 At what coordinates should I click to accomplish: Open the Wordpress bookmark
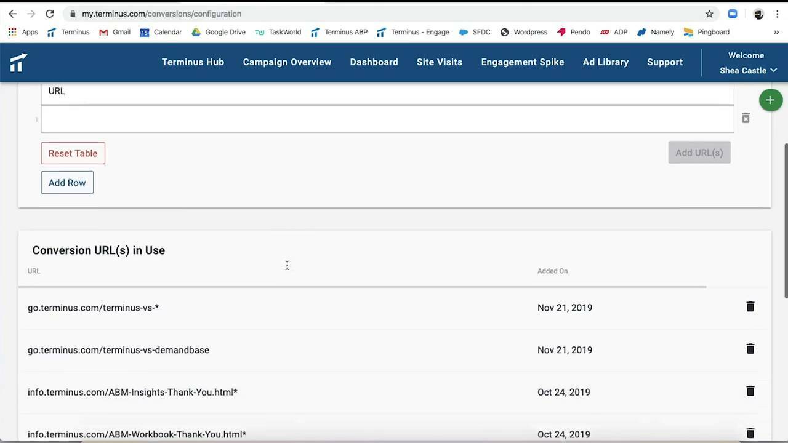pos(524,32)
